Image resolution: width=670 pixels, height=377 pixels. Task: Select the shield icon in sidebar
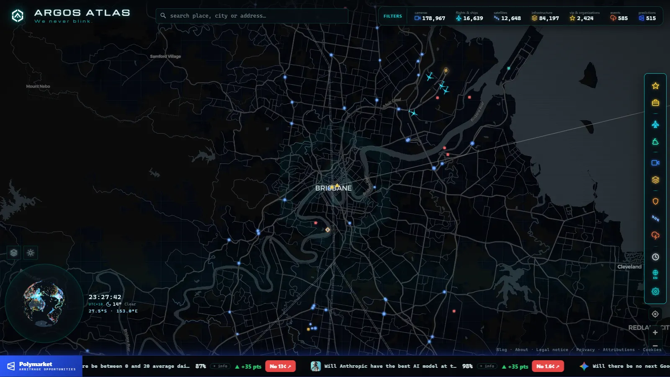[655, 201]
